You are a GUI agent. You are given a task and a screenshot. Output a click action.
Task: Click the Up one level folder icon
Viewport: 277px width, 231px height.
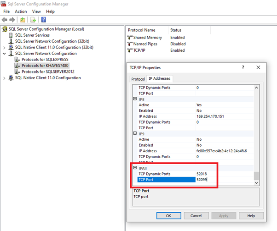tap(23, 20)
